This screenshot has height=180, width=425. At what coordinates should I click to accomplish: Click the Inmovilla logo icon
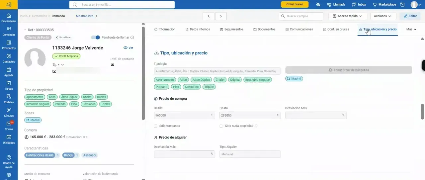click(9, 5)
